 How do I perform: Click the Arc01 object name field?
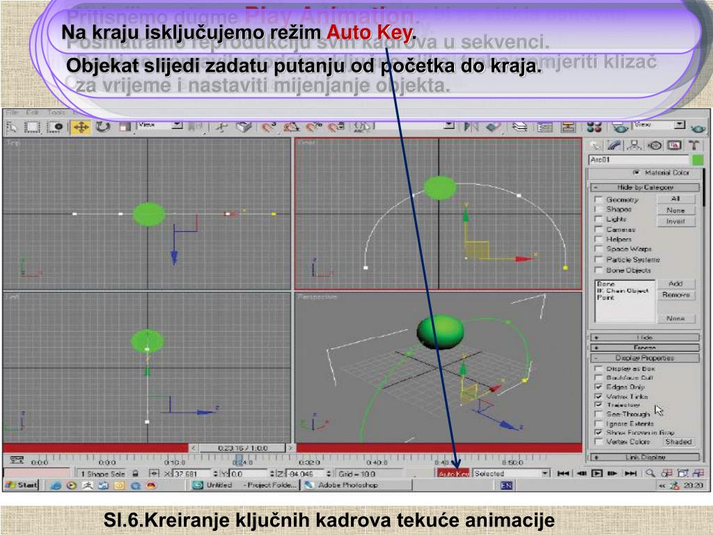click(639, 160)
